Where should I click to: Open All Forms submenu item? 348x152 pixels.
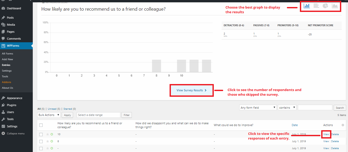[x=8, y=54]
